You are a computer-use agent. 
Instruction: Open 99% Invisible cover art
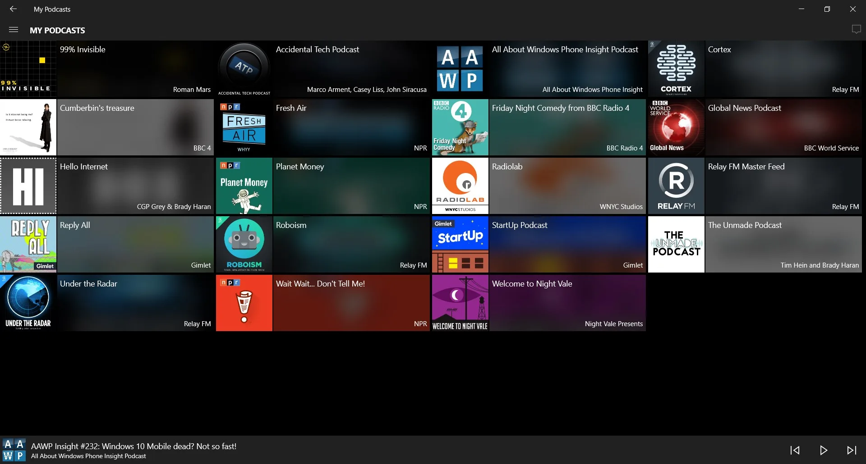click(x=28, y=69)
